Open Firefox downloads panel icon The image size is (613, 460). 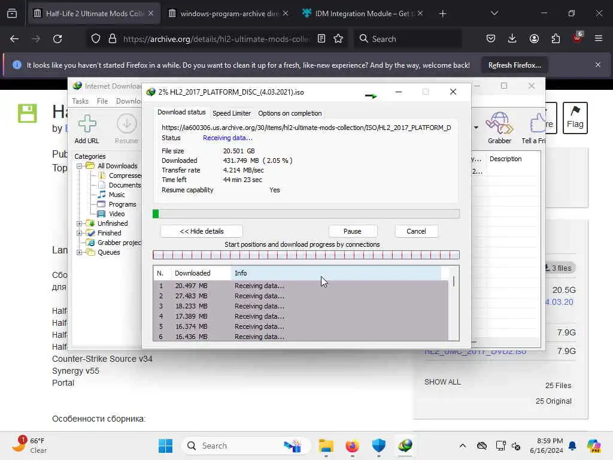pyautogui.click(x=512, y=39)
